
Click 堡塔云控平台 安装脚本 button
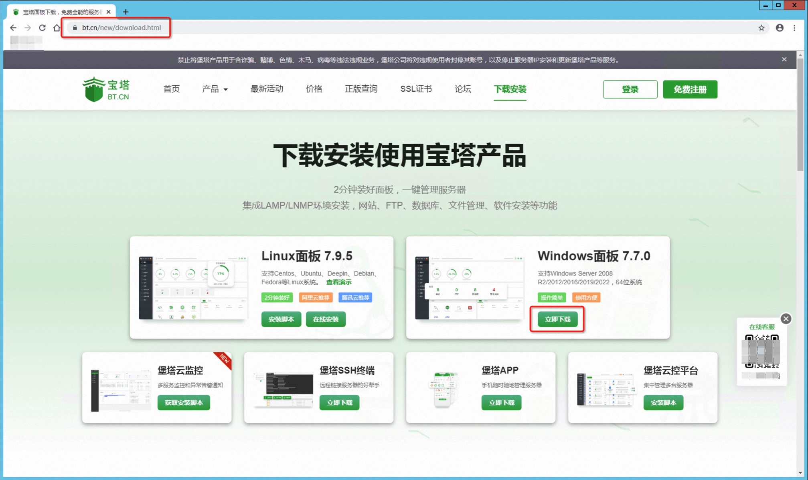coord(663,402)
